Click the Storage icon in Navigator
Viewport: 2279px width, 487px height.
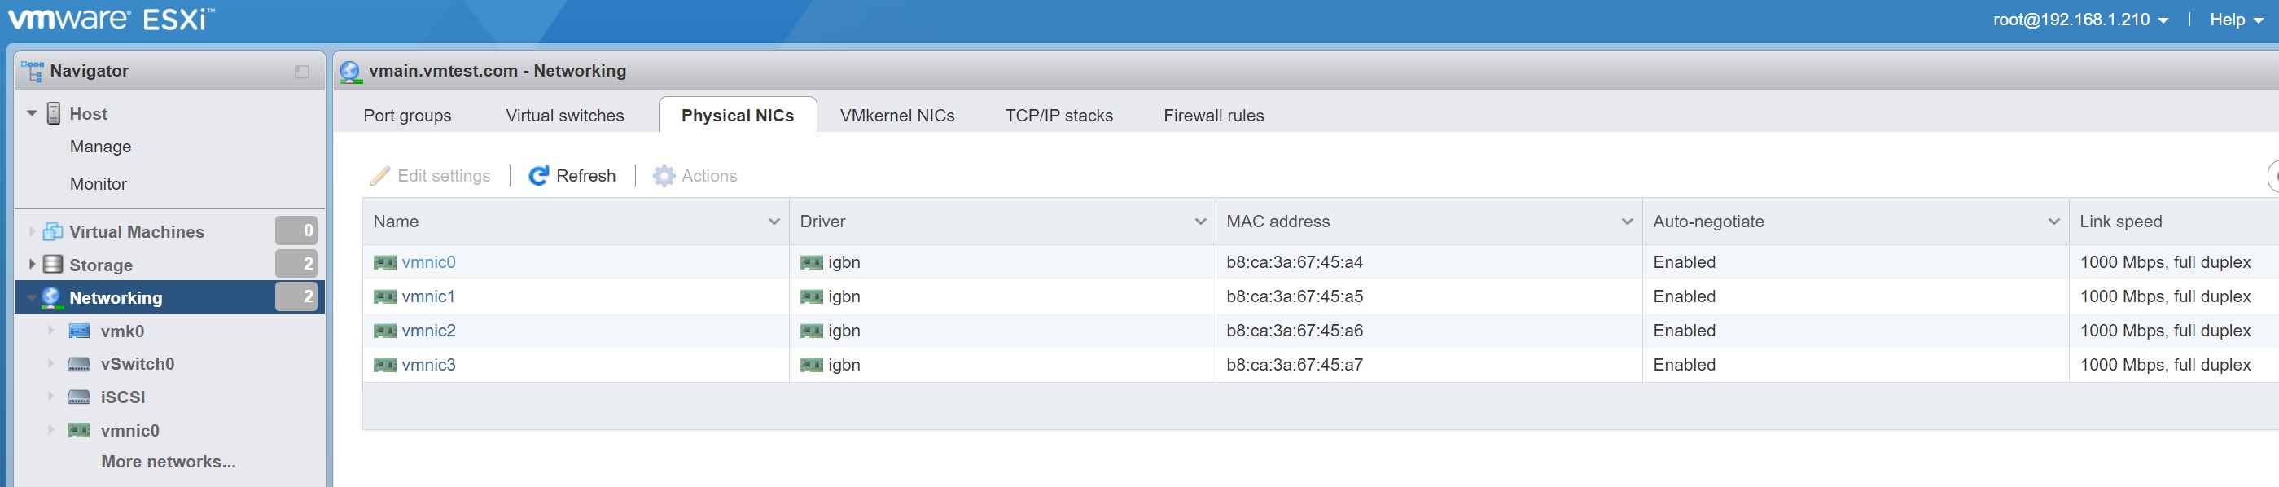click(53, 265)
